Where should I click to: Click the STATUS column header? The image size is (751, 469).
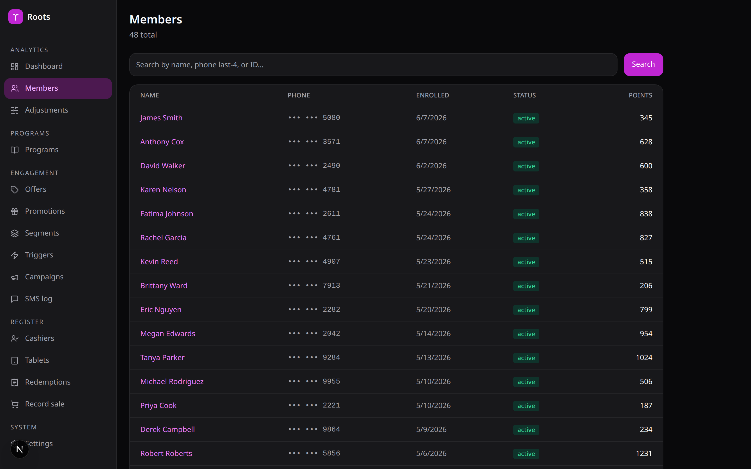click(524, 95)
